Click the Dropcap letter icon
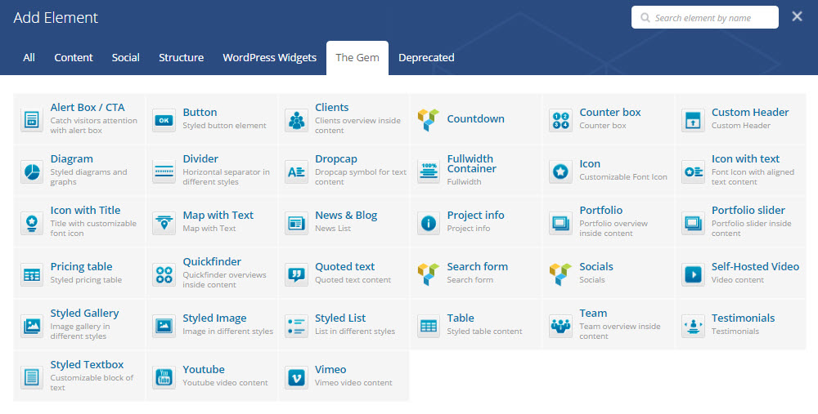The image size is (818, 414). (x=296, y=171)
